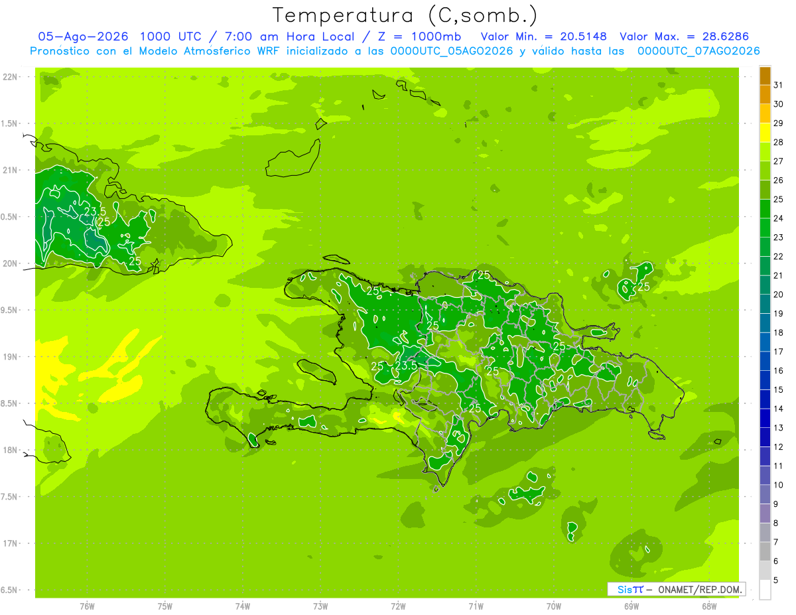Image resolution: width=796 pixels, height=615 pixels.
Task: Click the '22N' latitude axis label
Action: pos(10,77)
